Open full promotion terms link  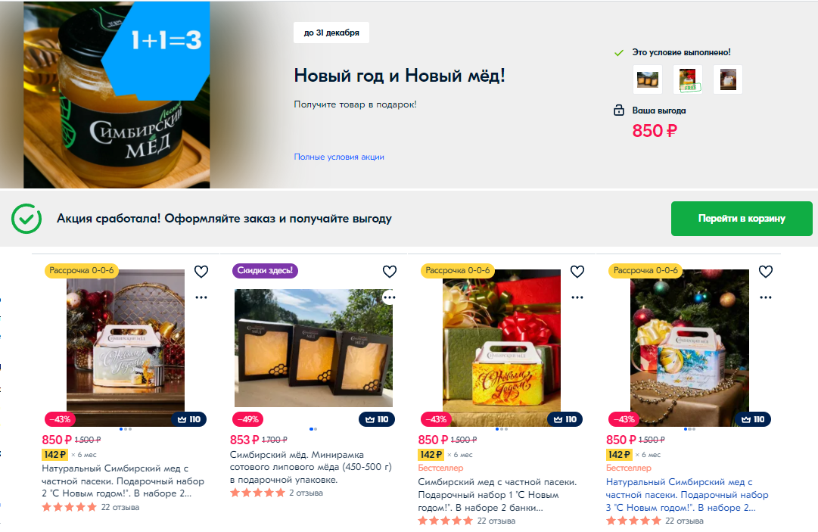pyautogui.click(x=338, y=157)
